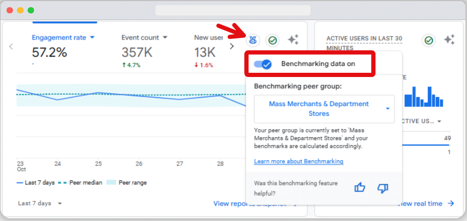Show next metrics with right chevron
Screen dimensions: 467x221
tap(232, 46)
